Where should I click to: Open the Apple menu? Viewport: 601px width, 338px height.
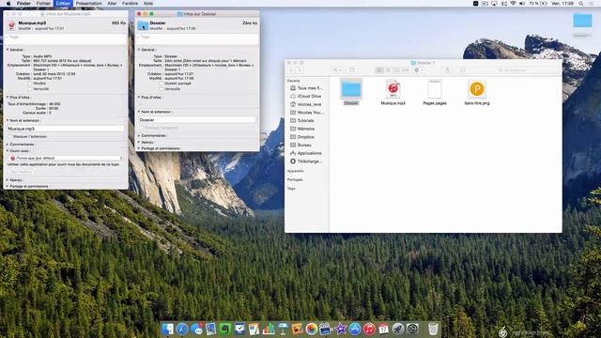[8, 4]
